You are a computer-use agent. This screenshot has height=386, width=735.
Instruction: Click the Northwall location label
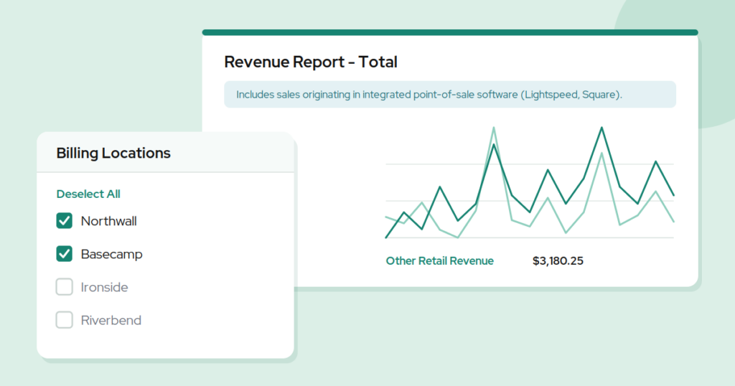click(109, 221)
